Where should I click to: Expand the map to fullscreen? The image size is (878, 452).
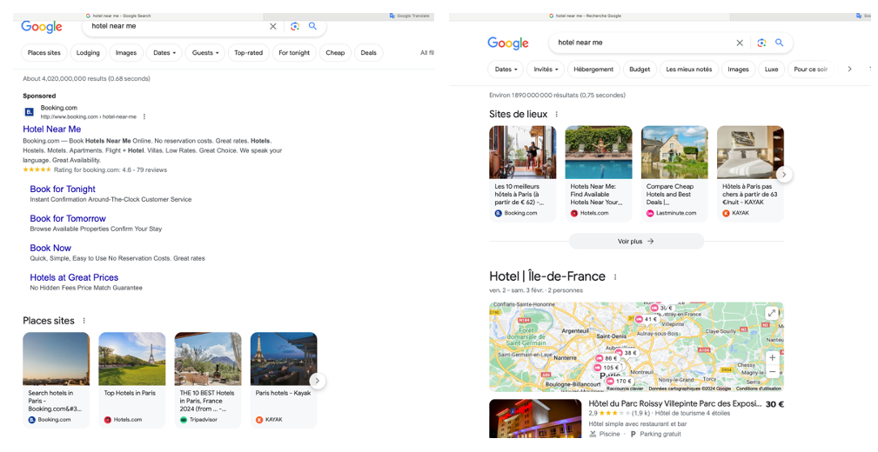772,313
